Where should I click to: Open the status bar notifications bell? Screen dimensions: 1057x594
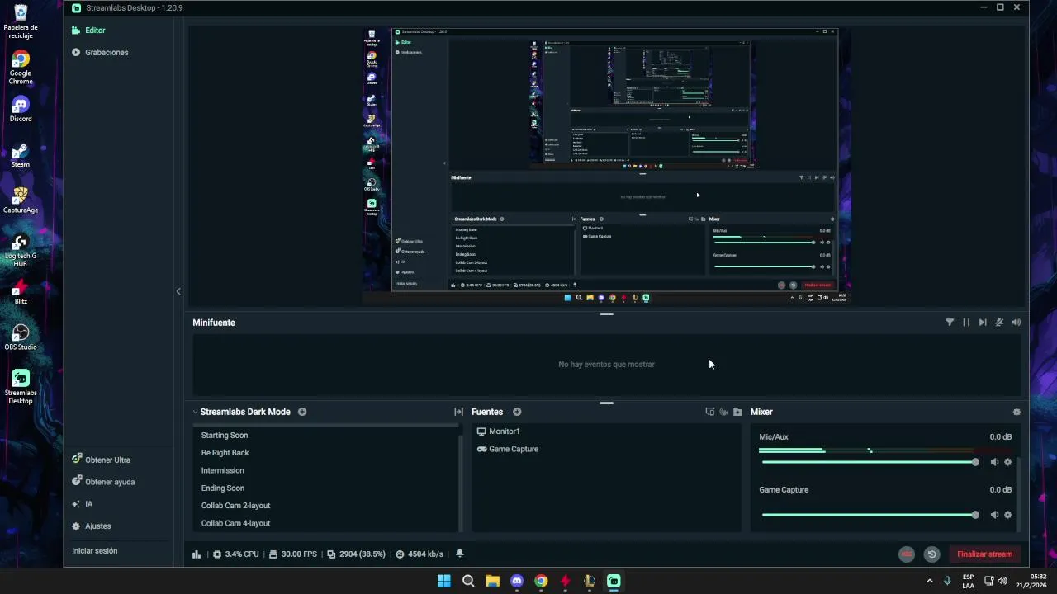tap(460, 554)
